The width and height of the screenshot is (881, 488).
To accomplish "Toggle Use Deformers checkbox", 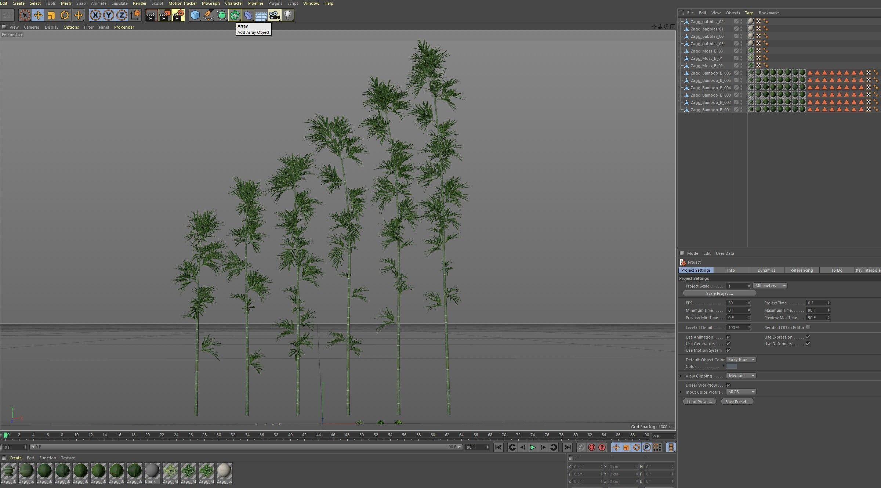I will (x=808, y=343).
